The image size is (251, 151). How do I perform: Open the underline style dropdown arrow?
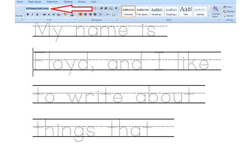(x=41, y=14)
